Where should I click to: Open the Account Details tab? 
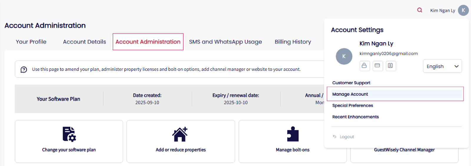(84, 42)
